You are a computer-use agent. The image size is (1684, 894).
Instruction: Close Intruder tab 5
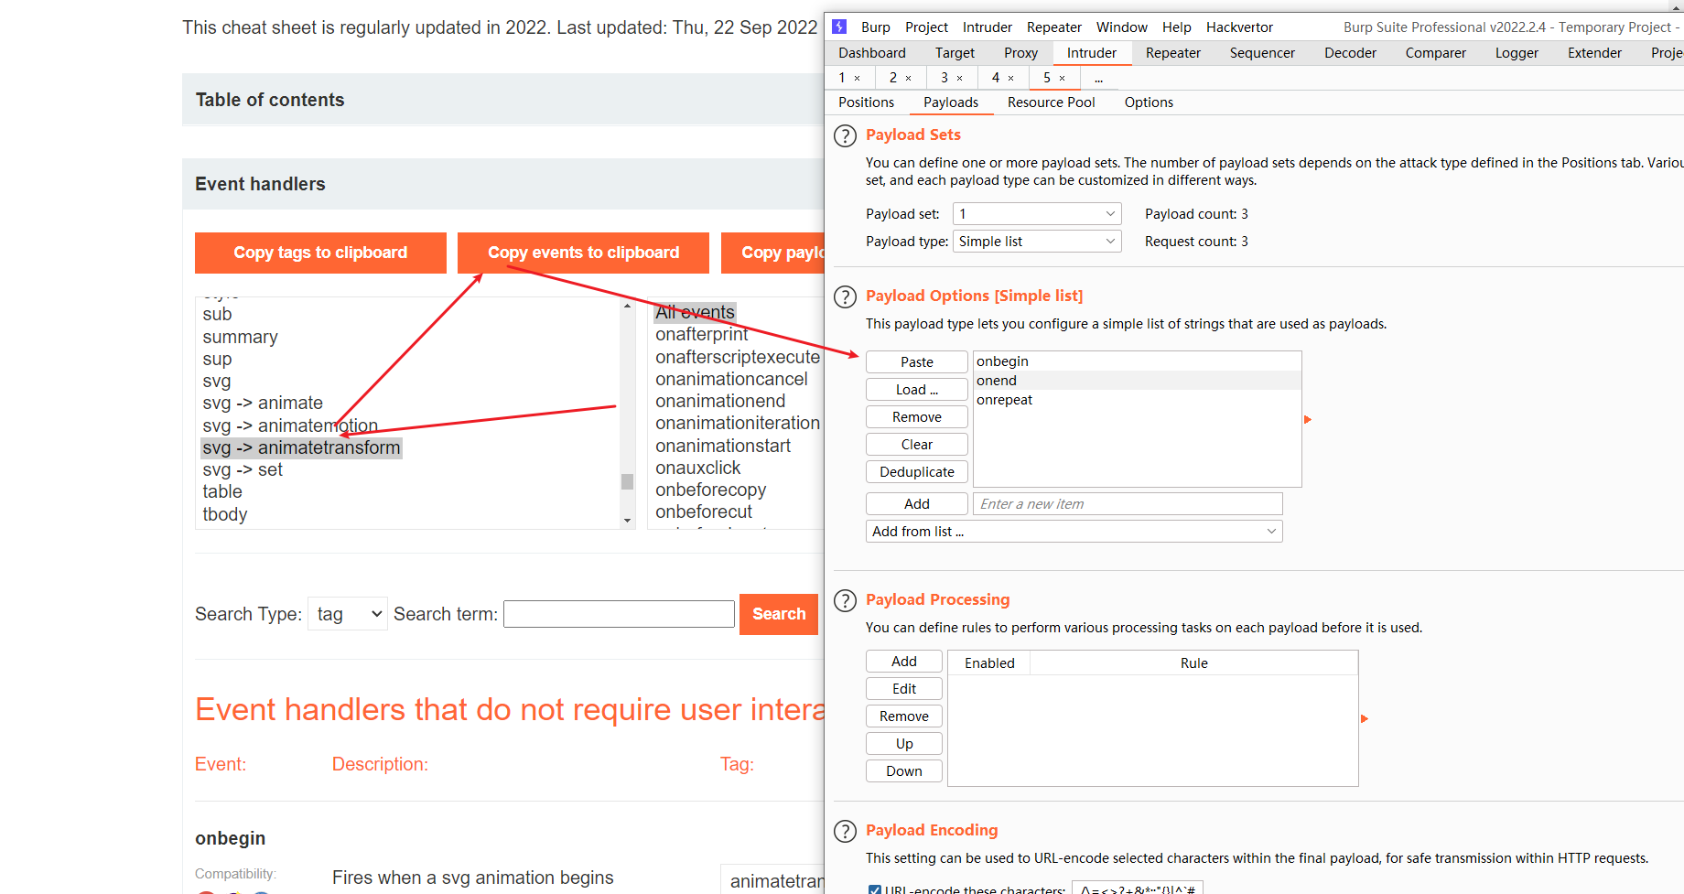pos(1062,78)
